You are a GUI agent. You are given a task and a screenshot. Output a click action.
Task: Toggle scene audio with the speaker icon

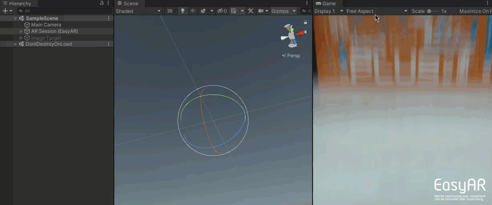pos(193,11)
